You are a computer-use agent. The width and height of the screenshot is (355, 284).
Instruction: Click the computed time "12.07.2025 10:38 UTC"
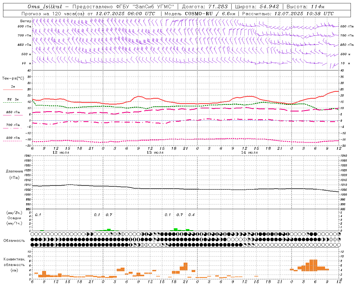pos(304,14)
